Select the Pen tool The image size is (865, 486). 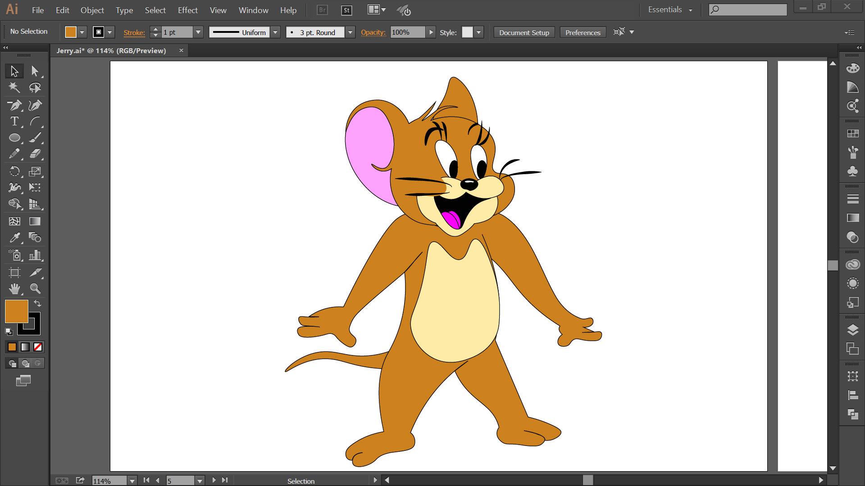(14, 105)
